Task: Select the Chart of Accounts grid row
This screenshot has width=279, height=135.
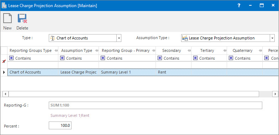Action: tap(143, 72)
